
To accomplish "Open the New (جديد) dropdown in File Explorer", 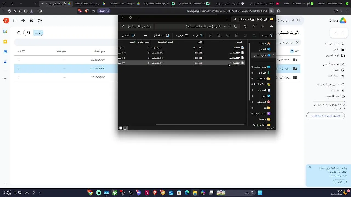I will (x=267, y=36).
